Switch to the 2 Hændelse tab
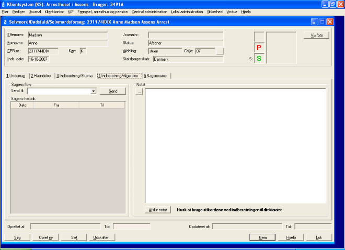This screenshot has width=345, height=250. click(x=41, y=76)
